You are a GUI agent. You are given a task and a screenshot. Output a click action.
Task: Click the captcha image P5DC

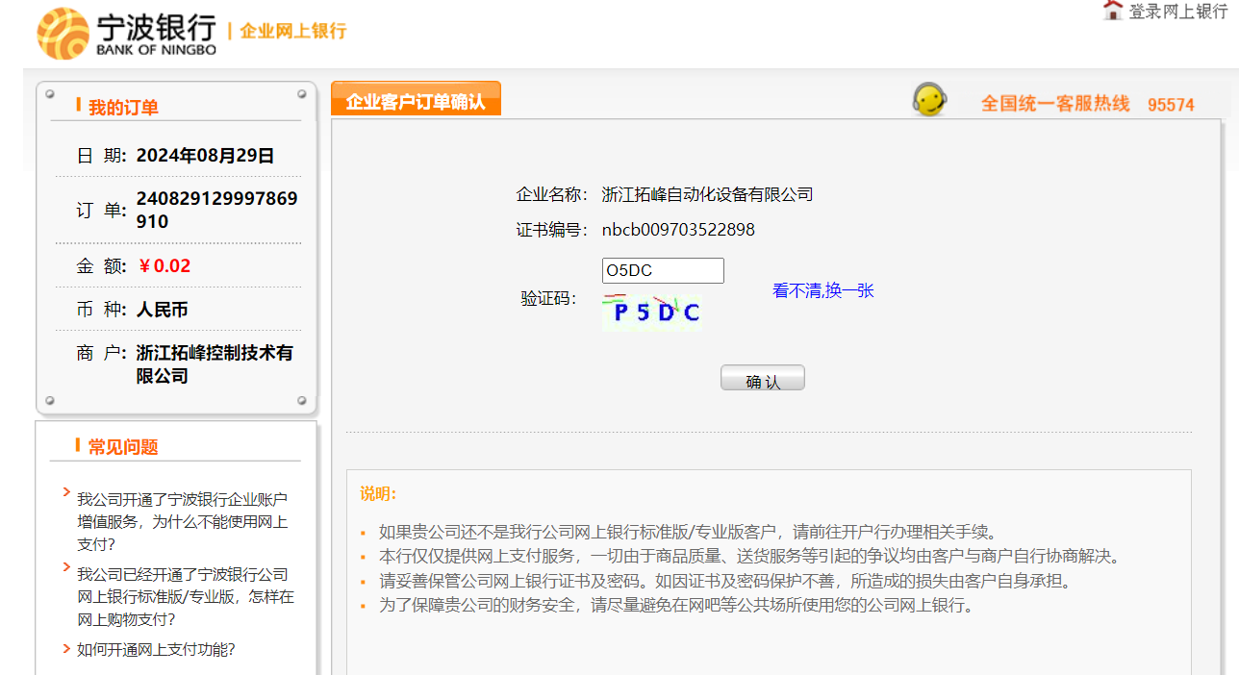tap(651, 312)
